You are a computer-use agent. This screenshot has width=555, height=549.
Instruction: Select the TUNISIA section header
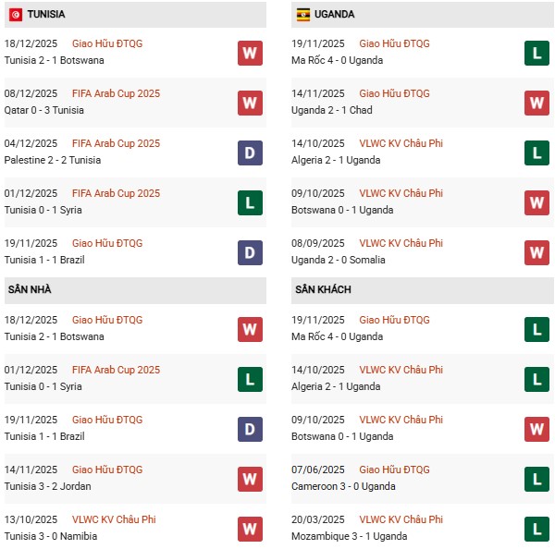46,15
